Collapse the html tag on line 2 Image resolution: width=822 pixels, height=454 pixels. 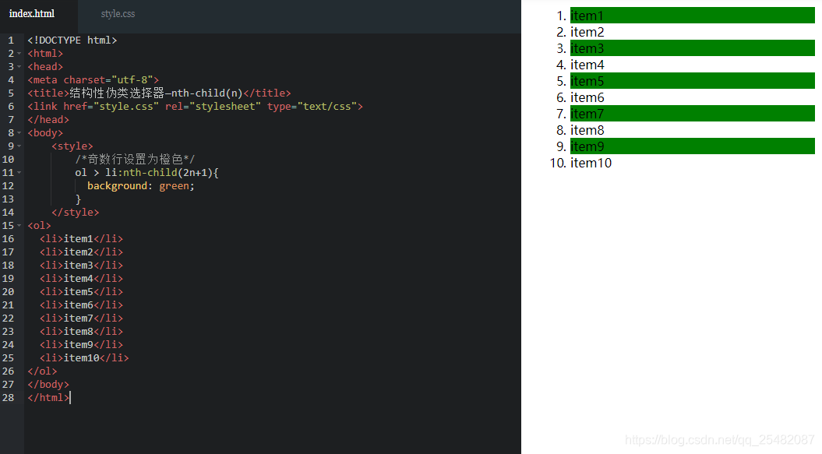[19, 54]
